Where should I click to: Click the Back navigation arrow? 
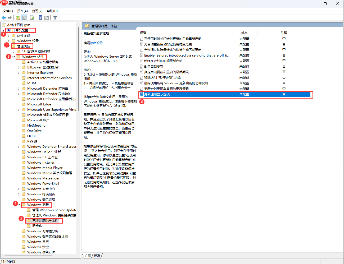click(4, 17)
